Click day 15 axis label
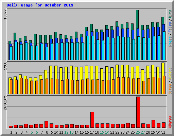 pos(82,132)
